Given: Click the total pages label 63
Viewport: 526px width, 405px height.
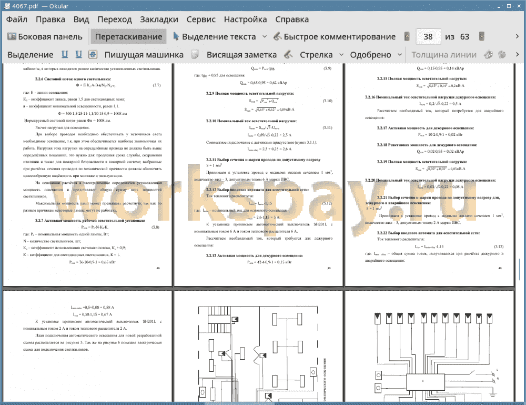Looking at the screenshot, I should (464, 37).
